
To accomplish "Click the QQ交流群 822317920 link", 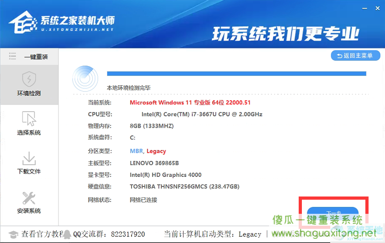I will pyautogui.click(x=109, y=234).
